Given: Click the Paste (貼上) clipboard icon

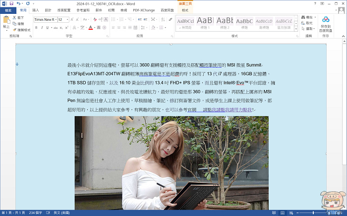Looking at the screenshot, I should coord(6,20).
